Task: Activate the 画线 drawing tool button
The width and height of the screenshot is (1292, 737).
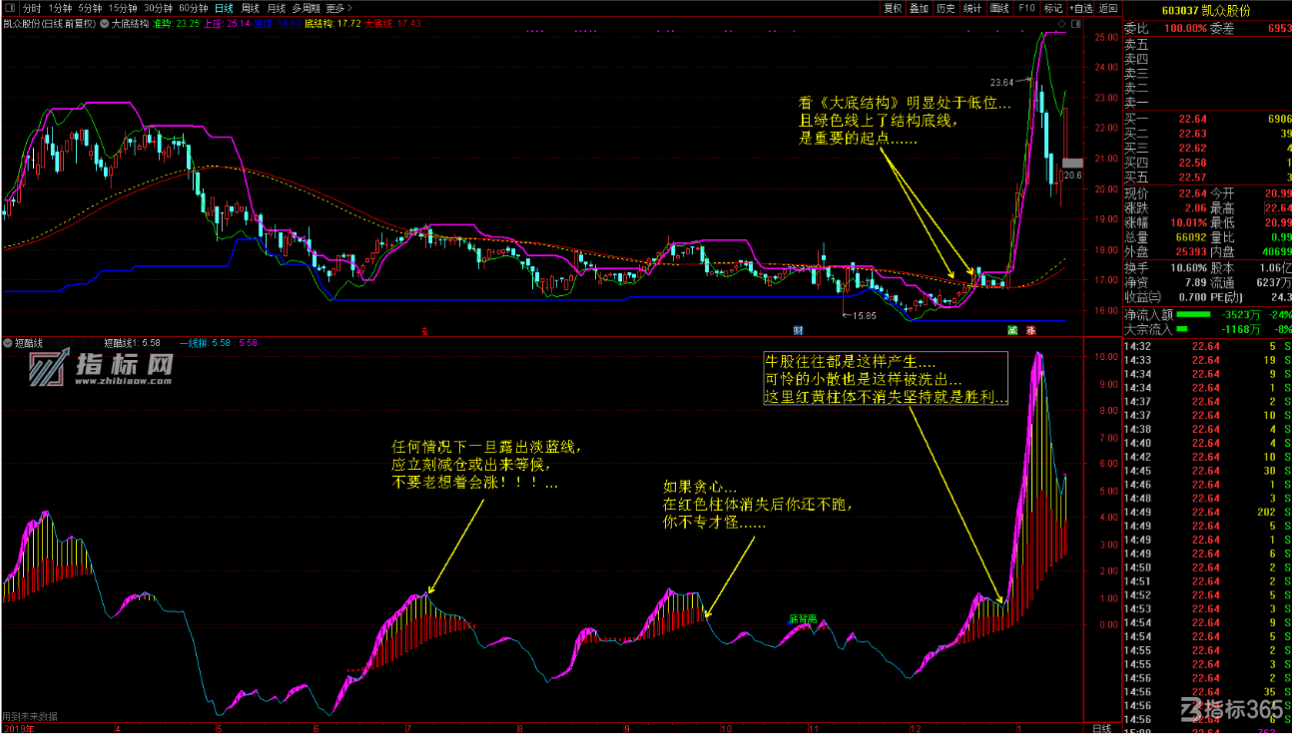Action: coord(999,7)
